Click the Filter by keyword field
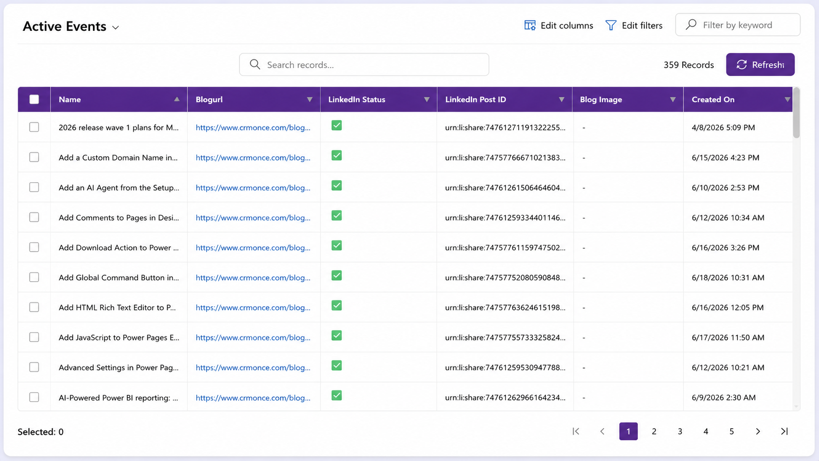Viewport: 819px width, 461px height. (738, 25)
